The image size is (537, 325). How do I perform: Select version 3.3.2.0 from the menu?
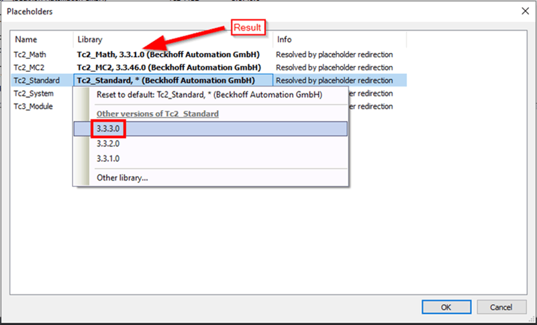(x=211, y=144)
